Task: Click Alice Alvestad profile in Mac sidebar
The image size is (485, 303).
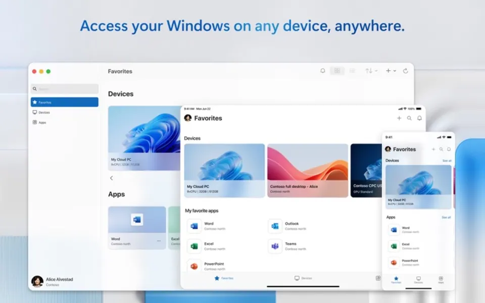Action: click(53, 281)
